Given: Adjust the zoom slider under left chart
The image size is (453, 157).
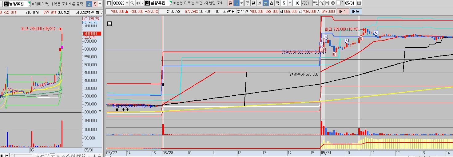Looking at the screenshot, I should coord(14,155).
